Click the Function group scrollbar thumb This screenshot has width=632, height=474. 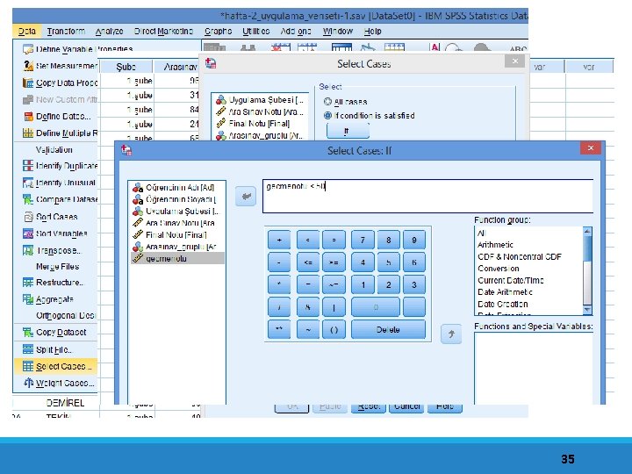(x=587, y=248)
